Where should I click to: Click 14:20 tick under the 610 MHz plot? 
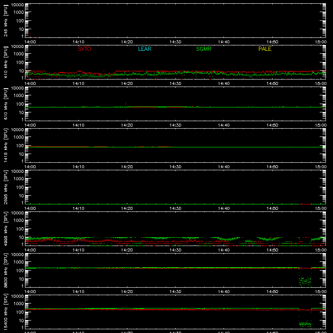pos(127,125)
